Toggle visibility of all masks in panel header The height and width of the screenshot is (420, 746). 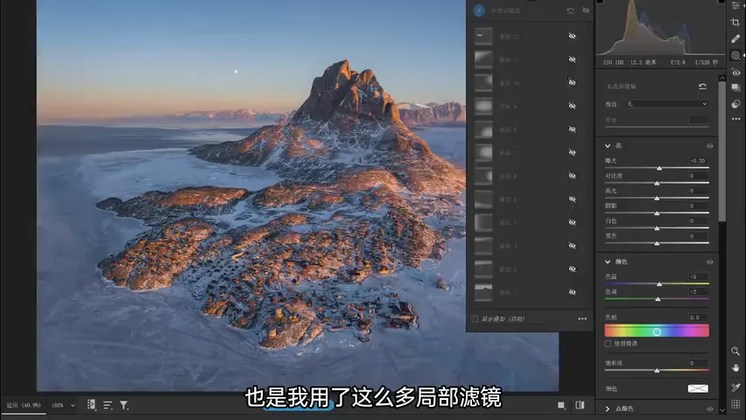[586, 10]
